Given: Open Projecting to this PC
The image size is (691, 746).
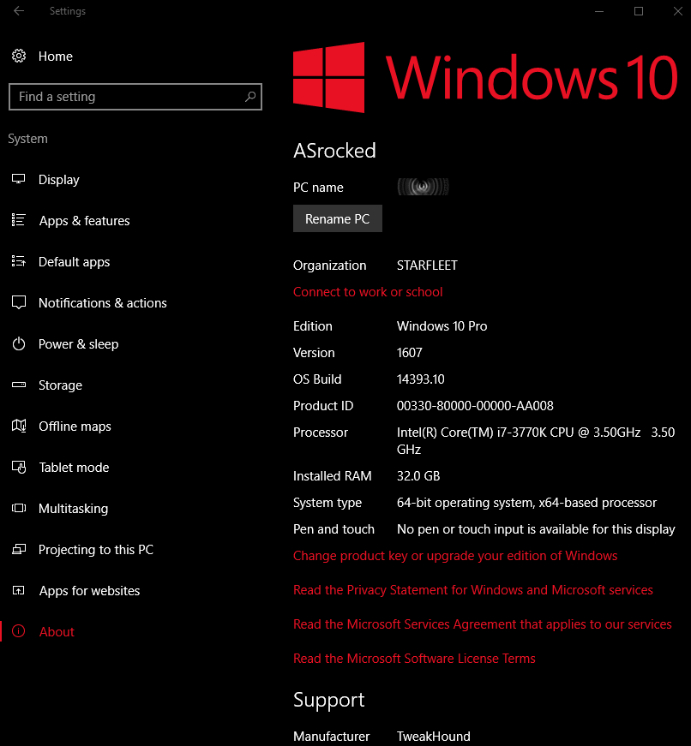Looking at the screenshot, I should 96,550.
